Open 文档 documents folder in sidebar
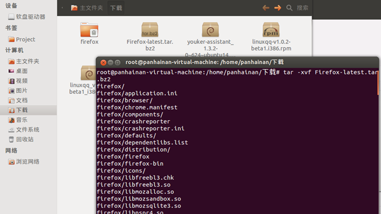The image size is (381, 214). (18, 100)
